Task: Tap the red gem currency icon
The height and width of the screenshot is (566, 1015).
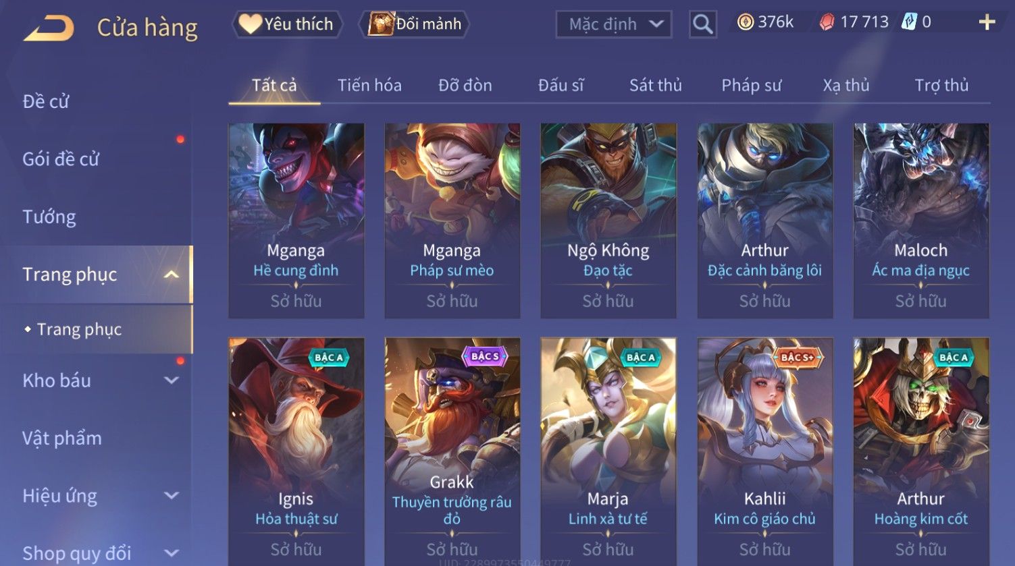Action: coord(827,22)
